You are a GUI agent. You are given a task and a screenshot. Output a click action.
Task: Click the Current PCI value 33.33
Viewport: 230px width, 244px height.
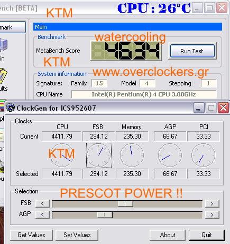tap(204, 136)
